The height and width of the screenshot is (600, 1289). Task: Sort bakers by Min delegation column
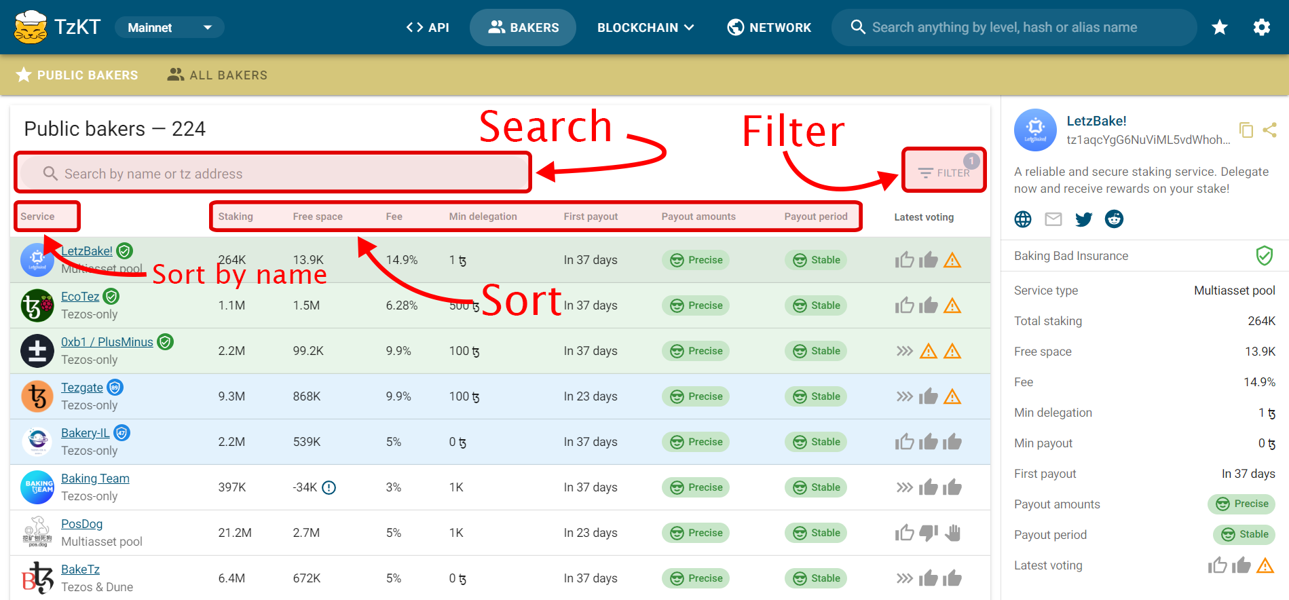pyautogui.click(x=483, y=217)
